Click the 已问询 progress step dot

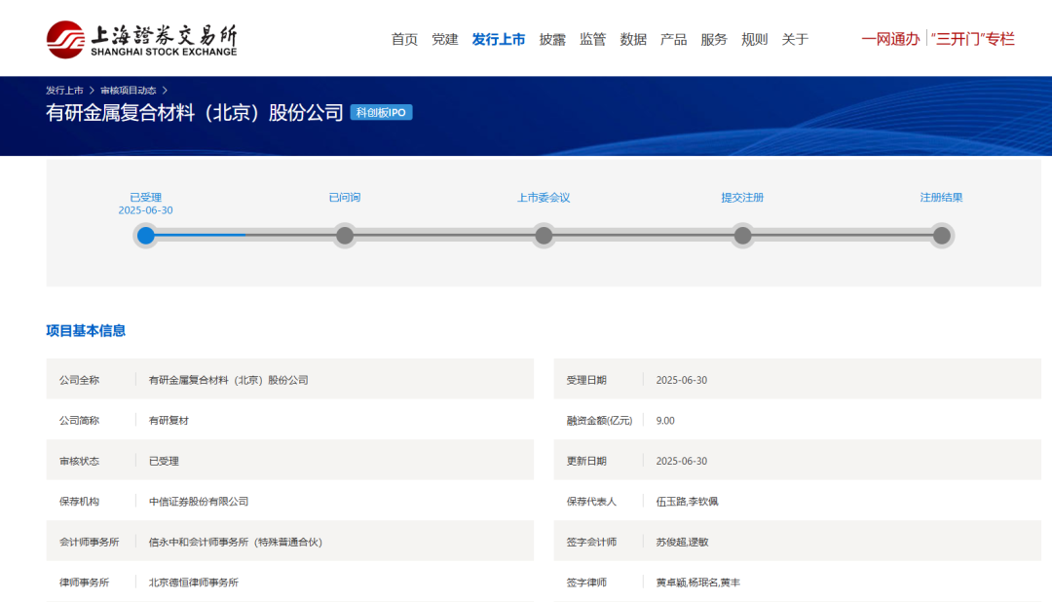coord(345,236)
